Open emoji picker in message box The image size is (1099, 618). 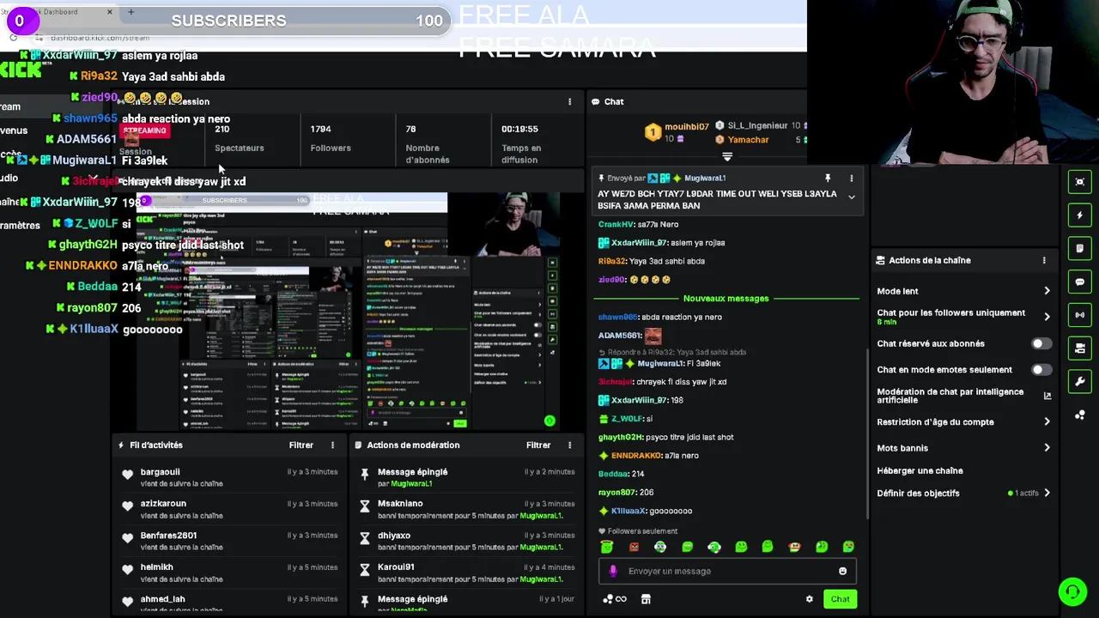tap(842, 571)
